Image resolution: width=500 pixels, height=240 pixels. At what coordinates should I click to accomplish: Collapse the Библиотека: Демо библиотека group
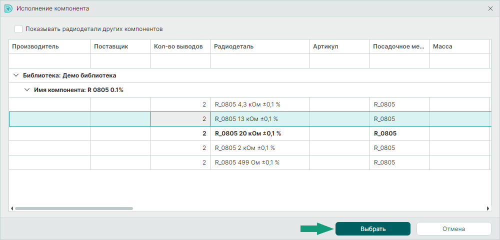point(16,75)
